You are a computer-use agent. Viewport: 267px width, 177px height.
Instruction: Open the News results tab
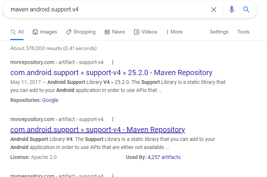[115, 32]
